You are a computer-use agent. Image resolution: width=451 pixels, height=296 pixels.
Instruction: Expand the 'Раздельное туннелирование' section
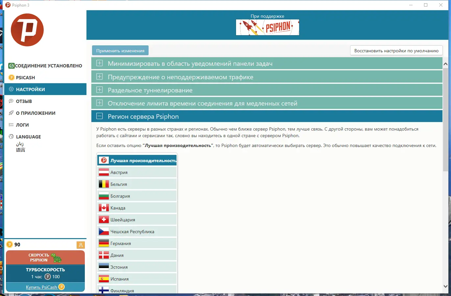click(267, 90)
